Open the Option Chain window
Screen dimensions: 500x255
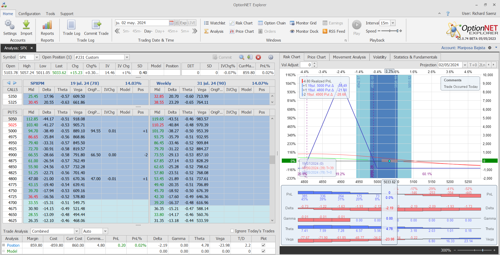(272, 23)
